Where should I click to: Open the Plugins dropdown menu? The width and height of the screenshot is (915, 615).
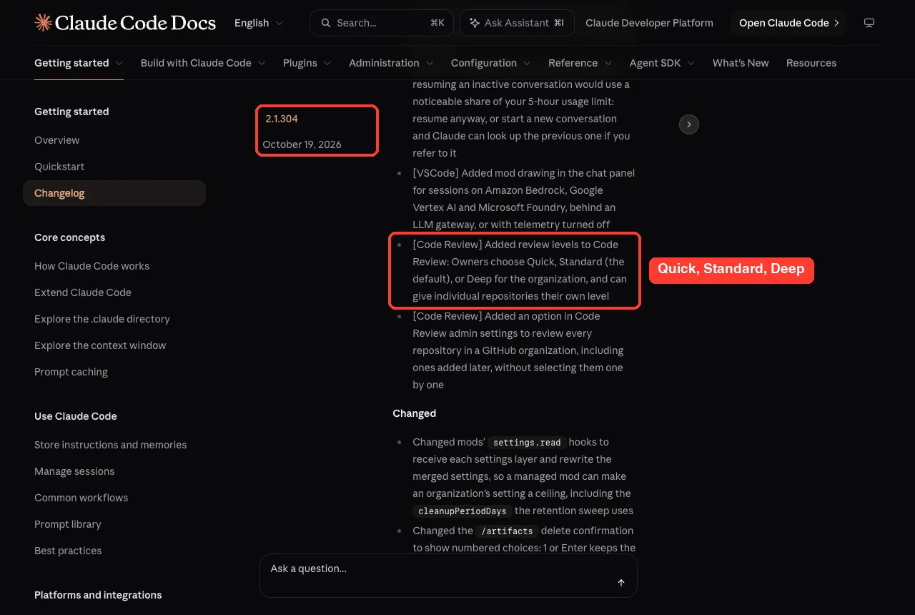click(x=307, y=63)
